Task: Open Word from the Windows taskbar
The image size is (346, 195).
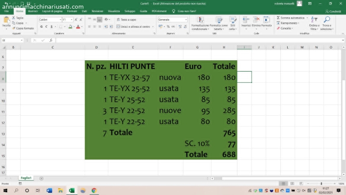Action: (x=49, y=190)
